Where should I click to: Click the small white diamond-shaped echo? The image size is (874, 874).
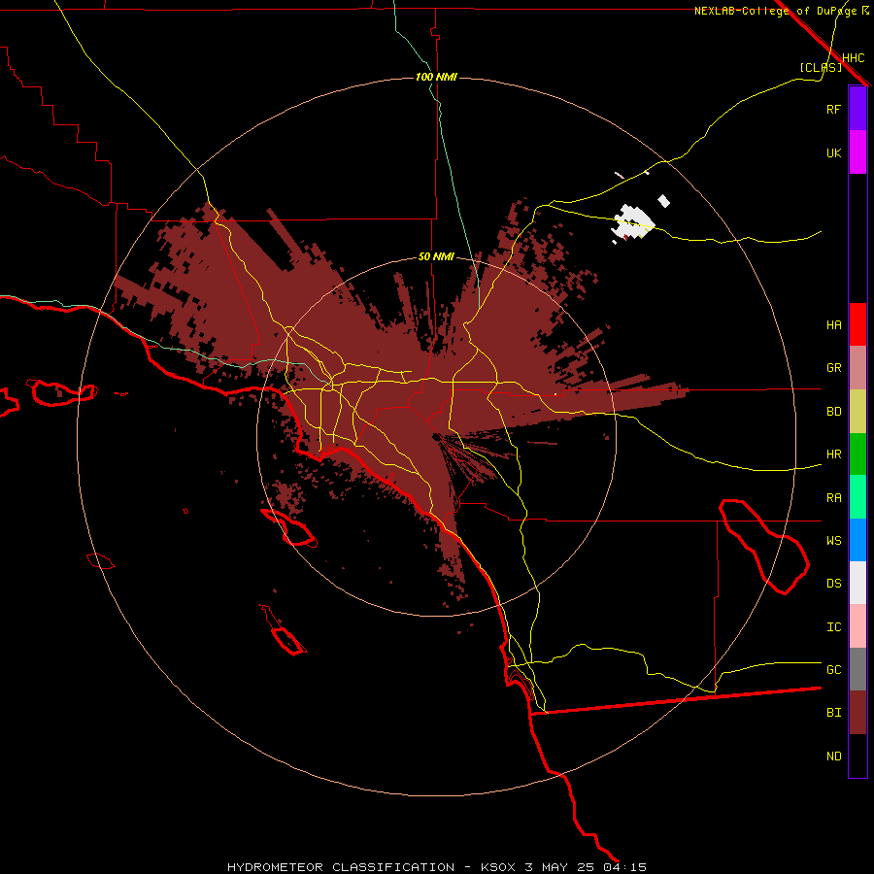point(663,201)
